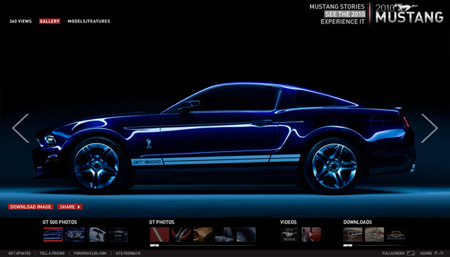
Task: Click Download Image button
Action: (x=30, y=207)
